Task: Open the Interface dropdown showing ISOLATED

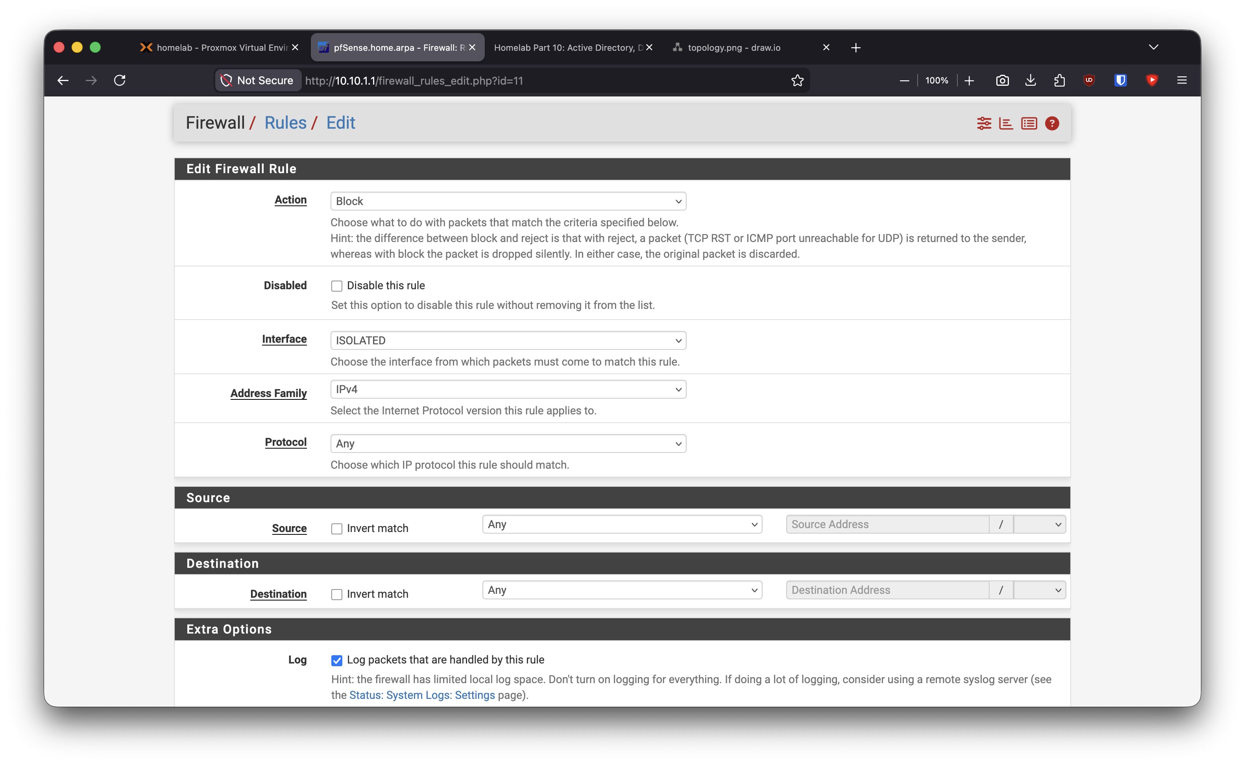Action: pos(508,340)
